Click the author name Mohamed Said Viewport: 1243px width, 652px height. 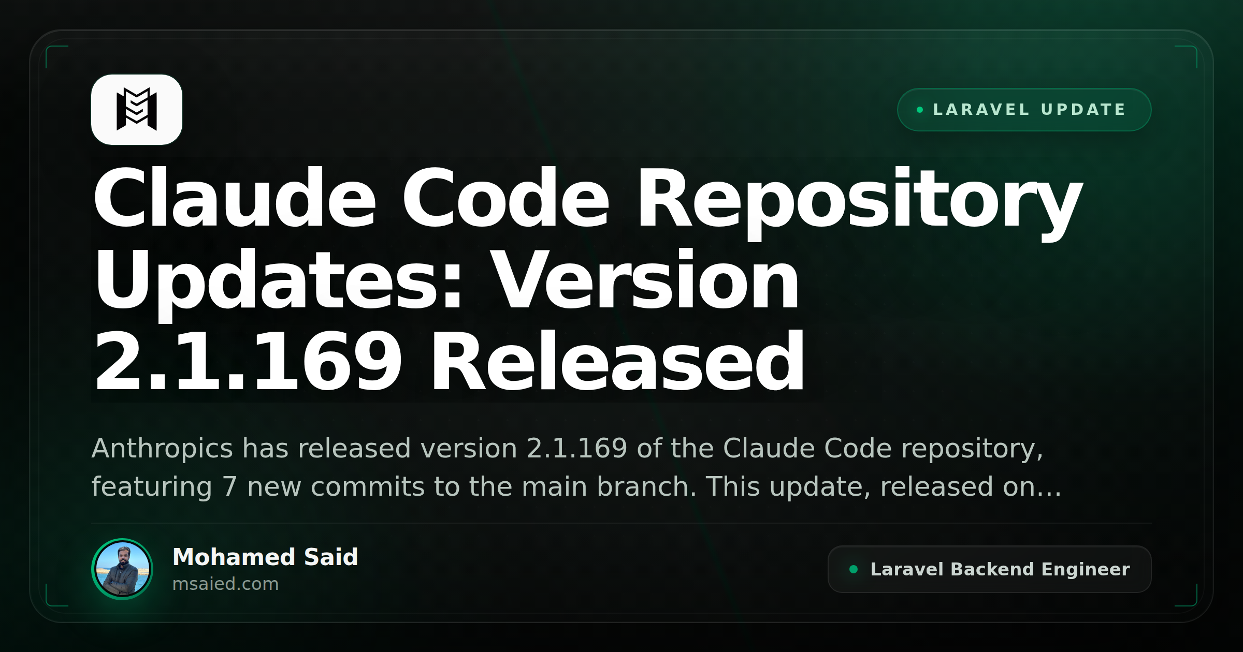tap(265, 557)
